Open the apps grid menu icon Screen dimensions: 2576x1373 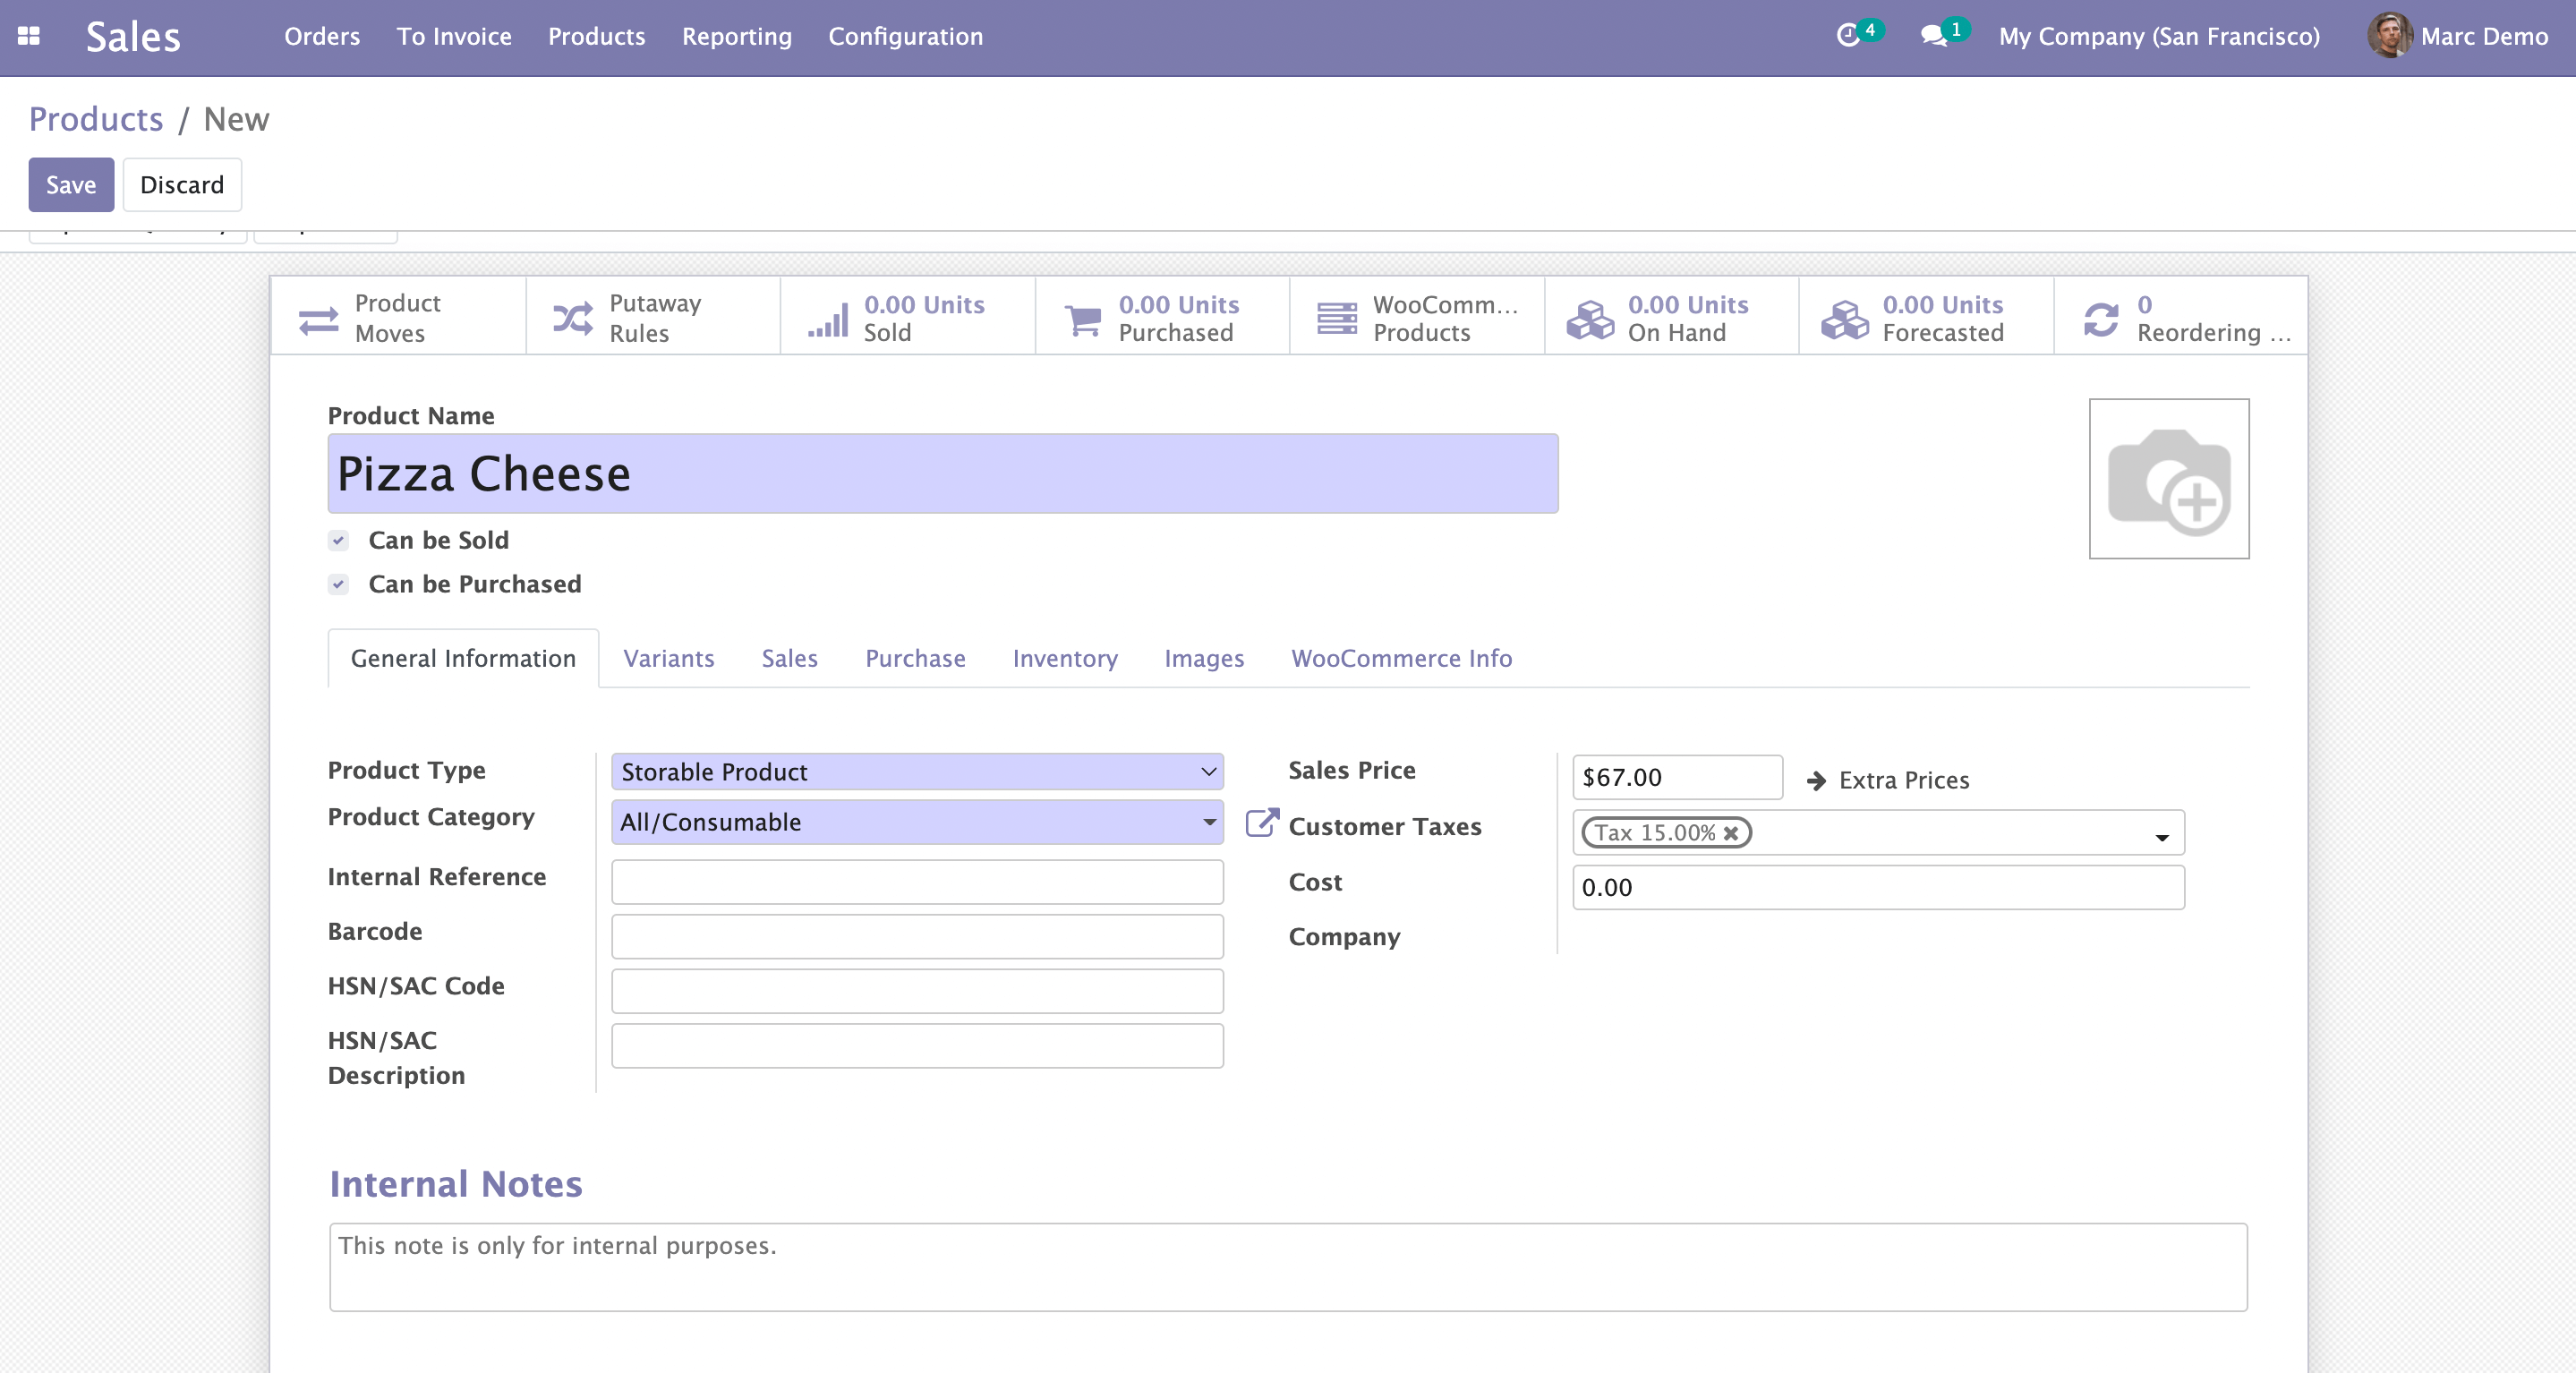[x=29, y=36]
